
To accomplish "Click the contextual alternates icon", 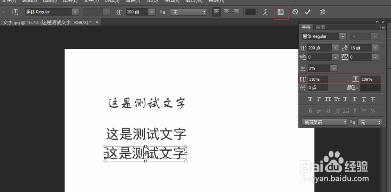I will point(319,111).
